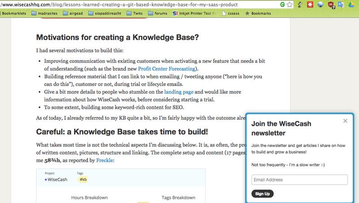Open the Twits bookmarks folder
The image size is (359, 203).
135,13
